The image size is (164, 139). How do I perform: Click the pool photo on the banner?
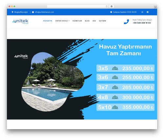(x=53, y=82)
